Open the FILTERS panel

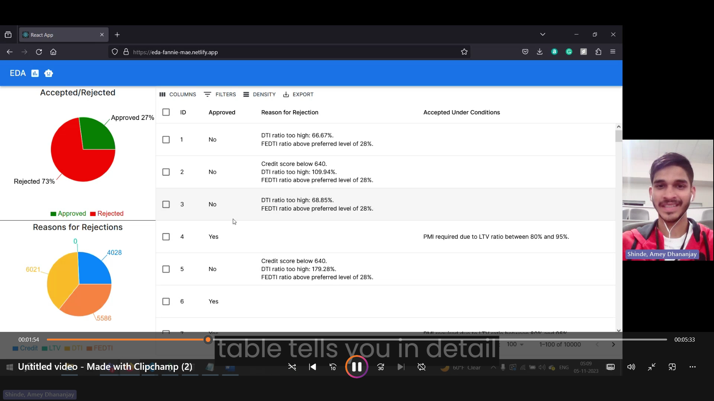tap(220, 94)
